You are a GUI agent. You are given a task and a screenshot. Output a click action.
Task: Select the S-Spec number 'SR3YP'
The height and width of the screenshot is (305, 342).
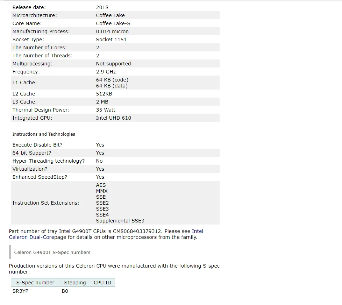[20, 291]
